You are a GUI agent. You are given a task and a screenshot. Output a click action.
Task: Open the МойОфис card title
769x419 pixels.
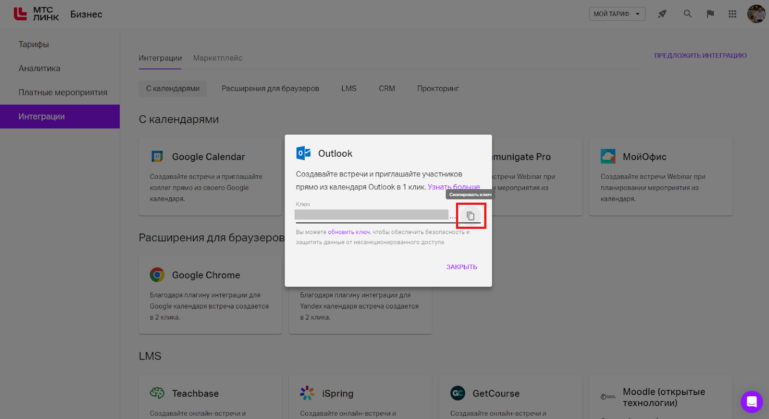click(645, 157)
